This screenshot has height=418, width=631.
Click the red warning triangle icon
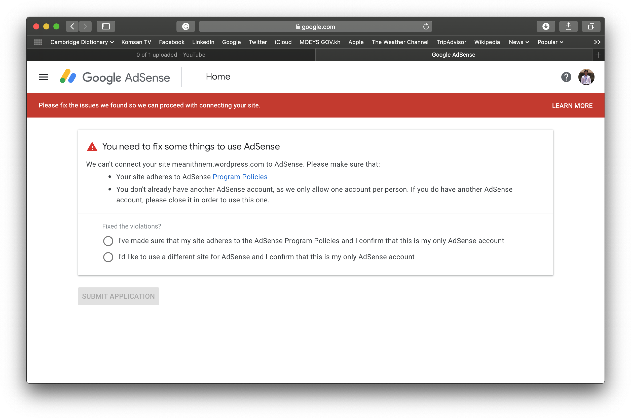pos(92,147)
